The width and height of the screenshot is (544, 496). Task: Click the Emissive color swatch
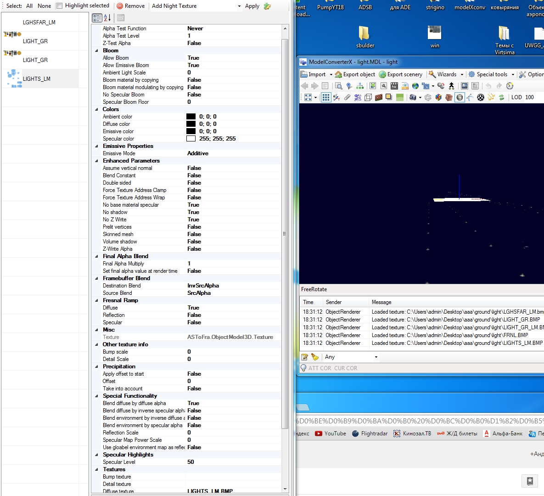(191, 131)
